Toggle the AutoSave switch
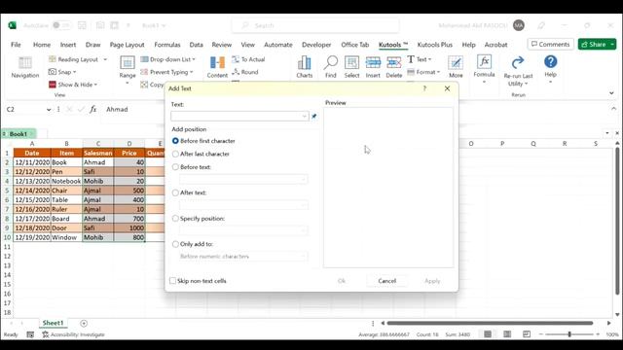623x350 pixels. coord(61,25)
